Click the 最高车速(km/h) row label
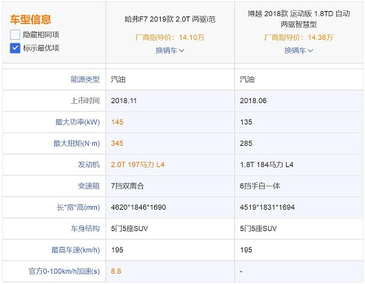The image size is (365, 284). pos(76,250)
